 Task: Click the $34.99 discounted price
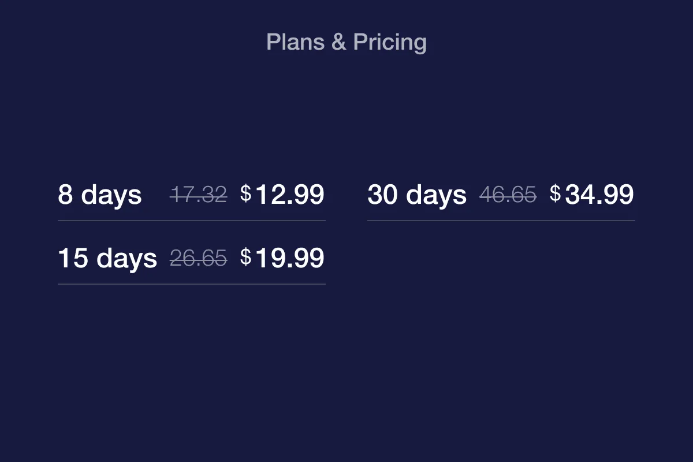(592, 195)
